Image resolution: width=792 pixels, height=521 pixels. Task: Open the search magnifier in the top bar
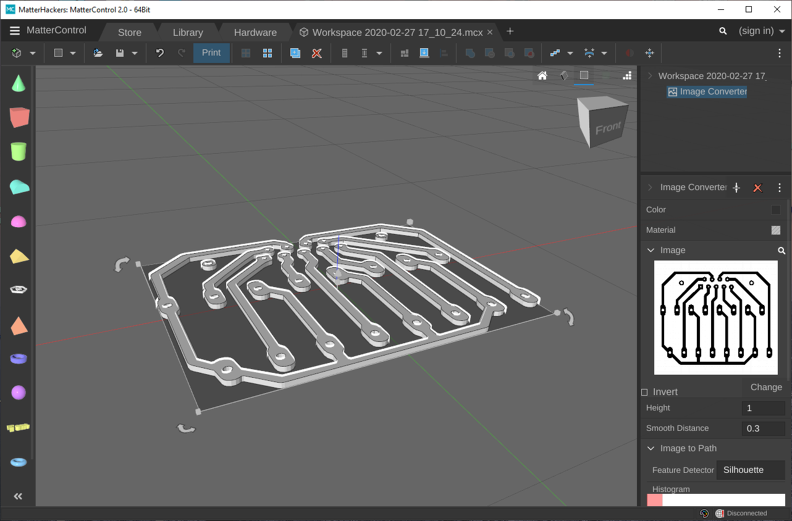pos(723,31)
